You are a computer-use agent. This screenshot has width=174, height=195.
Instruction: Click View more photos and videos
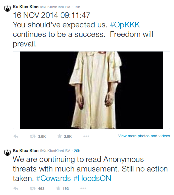144,136
